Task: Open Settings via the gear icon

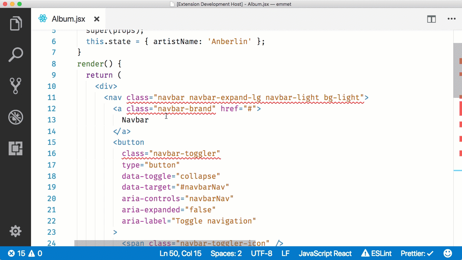Action: 16,231
